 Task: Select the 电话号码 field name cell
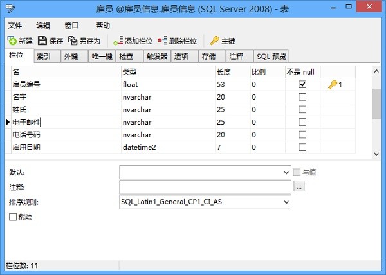point(66,135)
